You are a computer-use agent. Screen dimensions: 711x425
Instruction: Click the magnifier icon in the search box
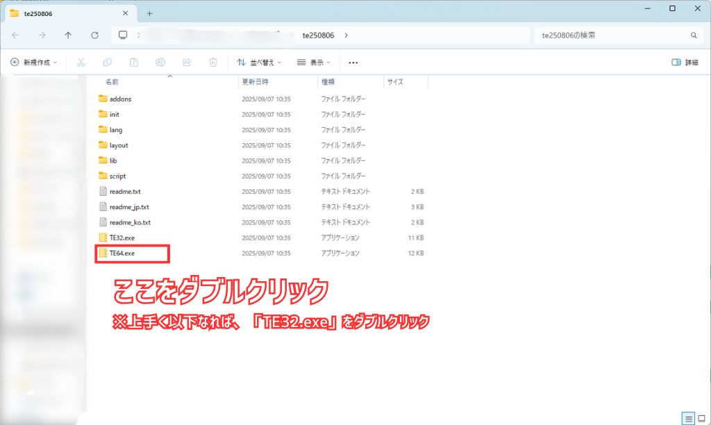click(x=694, y=35)
